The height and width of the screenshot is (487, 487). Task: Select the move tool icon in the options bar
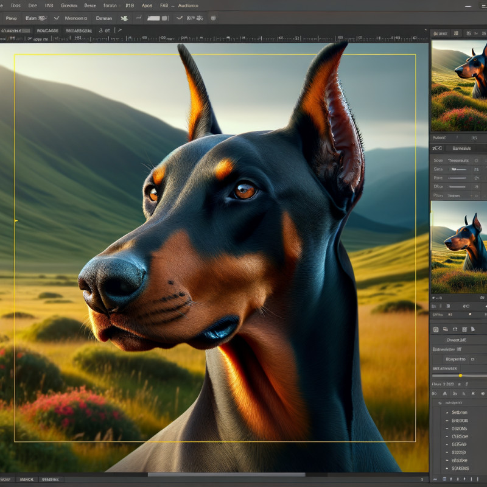point(124,18)
